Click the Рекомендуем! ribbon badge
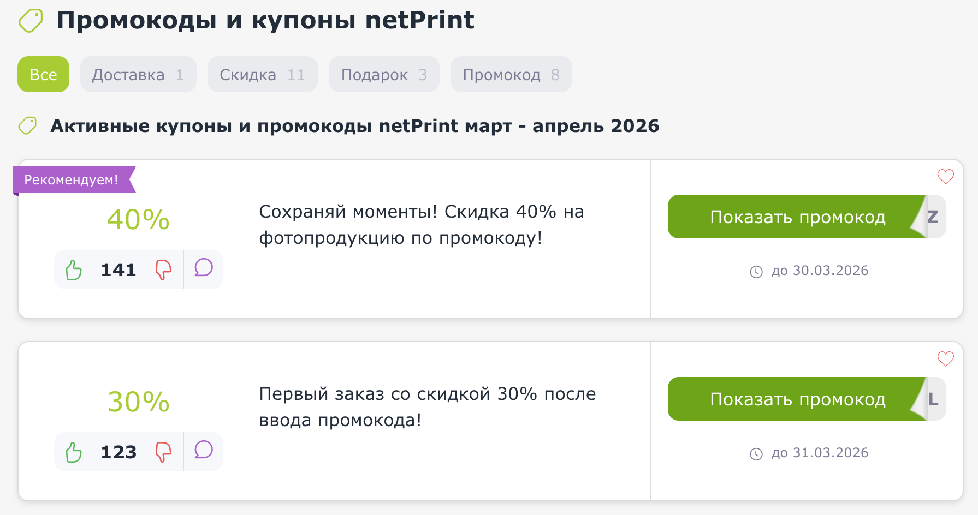The image size is (978, 515). pos(71,179)
